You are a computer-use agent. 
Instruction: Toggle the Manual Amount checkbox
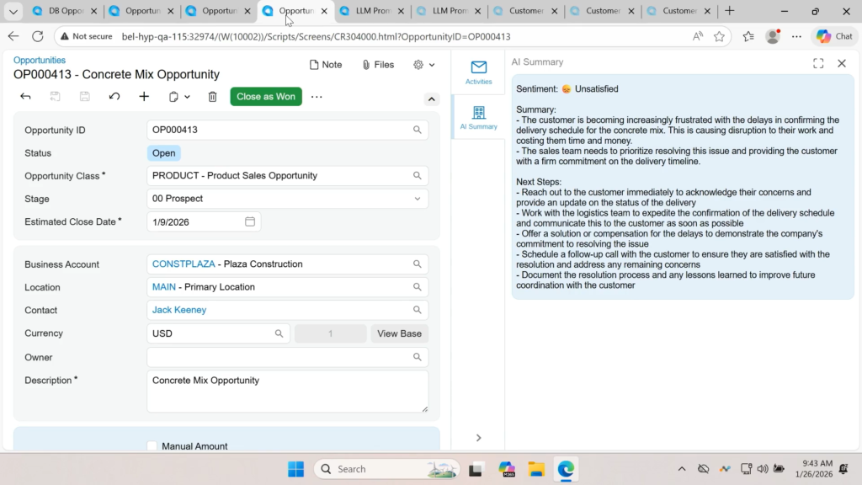click(x=152, y=446)
